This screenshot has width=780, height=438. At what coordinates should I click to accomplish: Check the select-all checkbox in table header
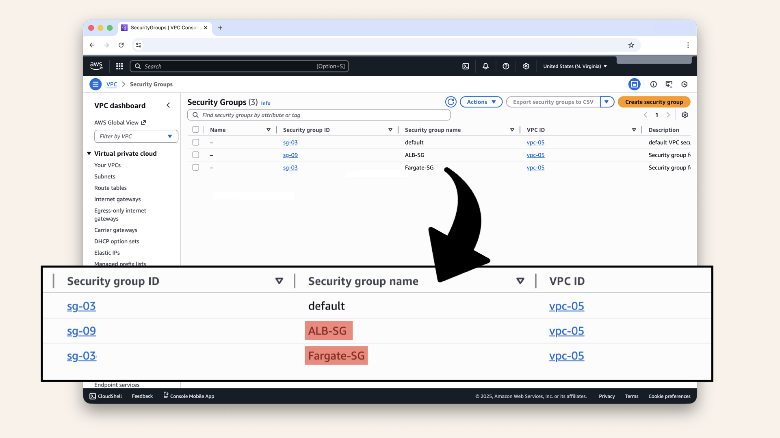[x=195, y=129]
